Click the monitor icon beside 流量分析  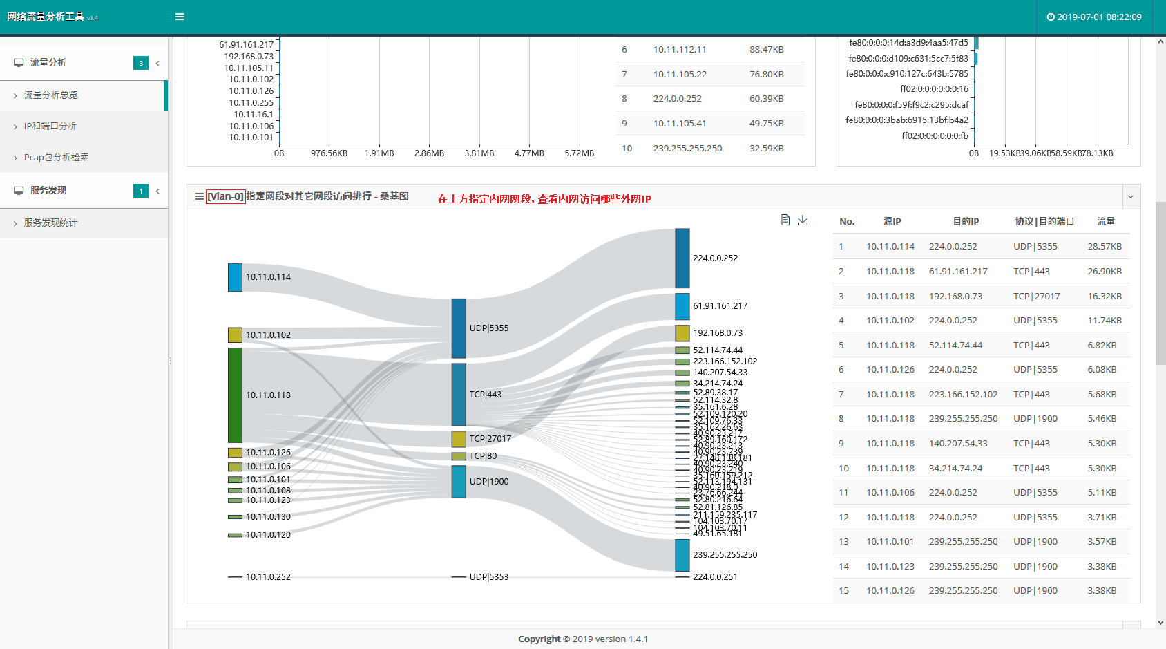pyautogui.click(x=19, y=63)
